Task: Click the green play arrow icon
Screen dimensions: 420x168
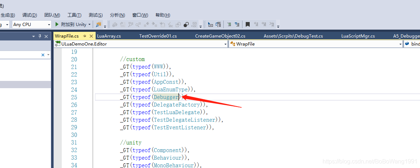Action: point(57,25)
